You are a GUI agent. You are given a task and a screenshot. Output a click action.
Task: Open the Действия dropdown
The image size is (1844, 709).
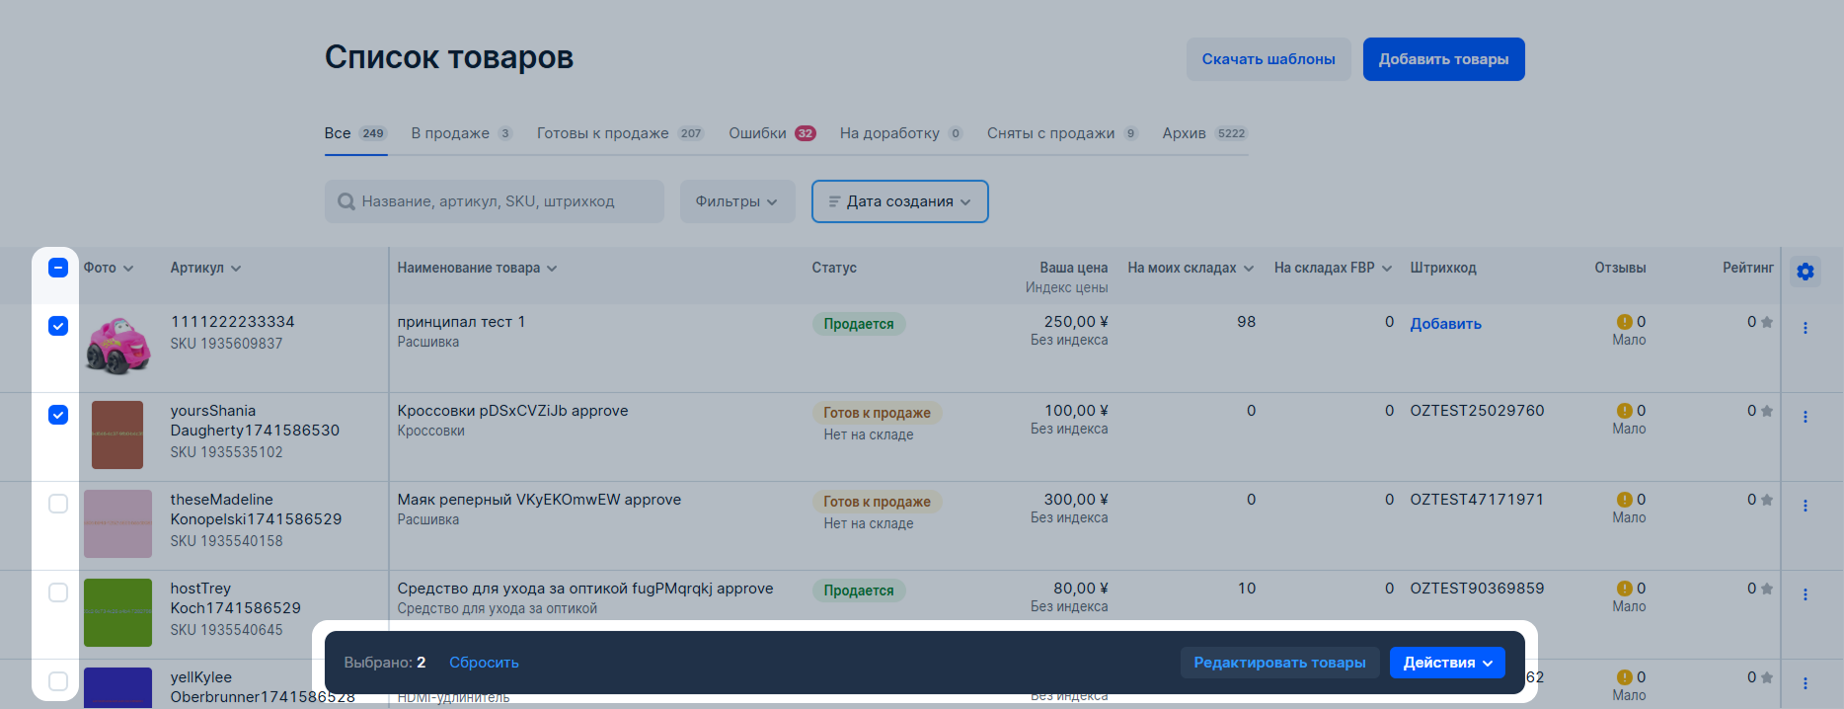[x=1447, y=663]
